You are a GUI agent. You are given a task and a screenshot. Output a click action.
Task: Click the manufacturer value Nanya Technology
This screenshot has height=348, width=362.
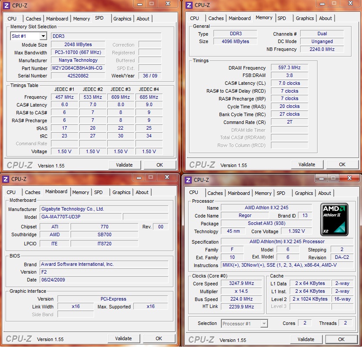tap(78, 60)
